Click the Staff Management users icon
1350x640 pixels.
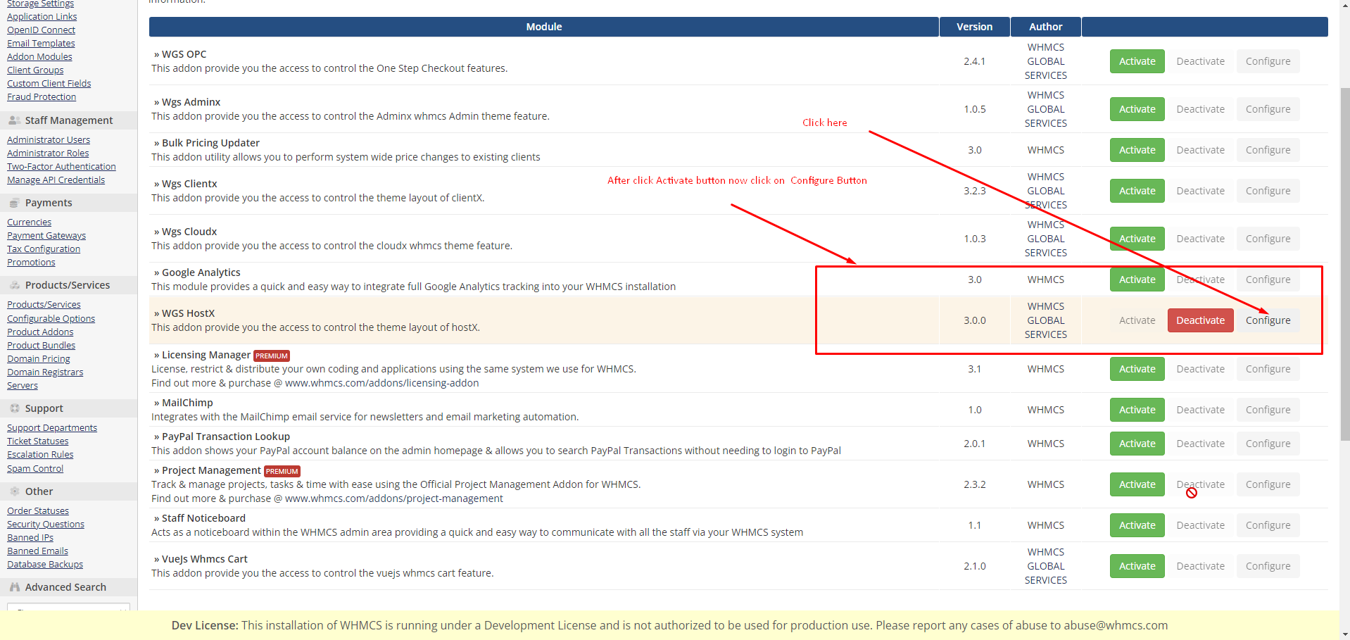pos(14,120)
